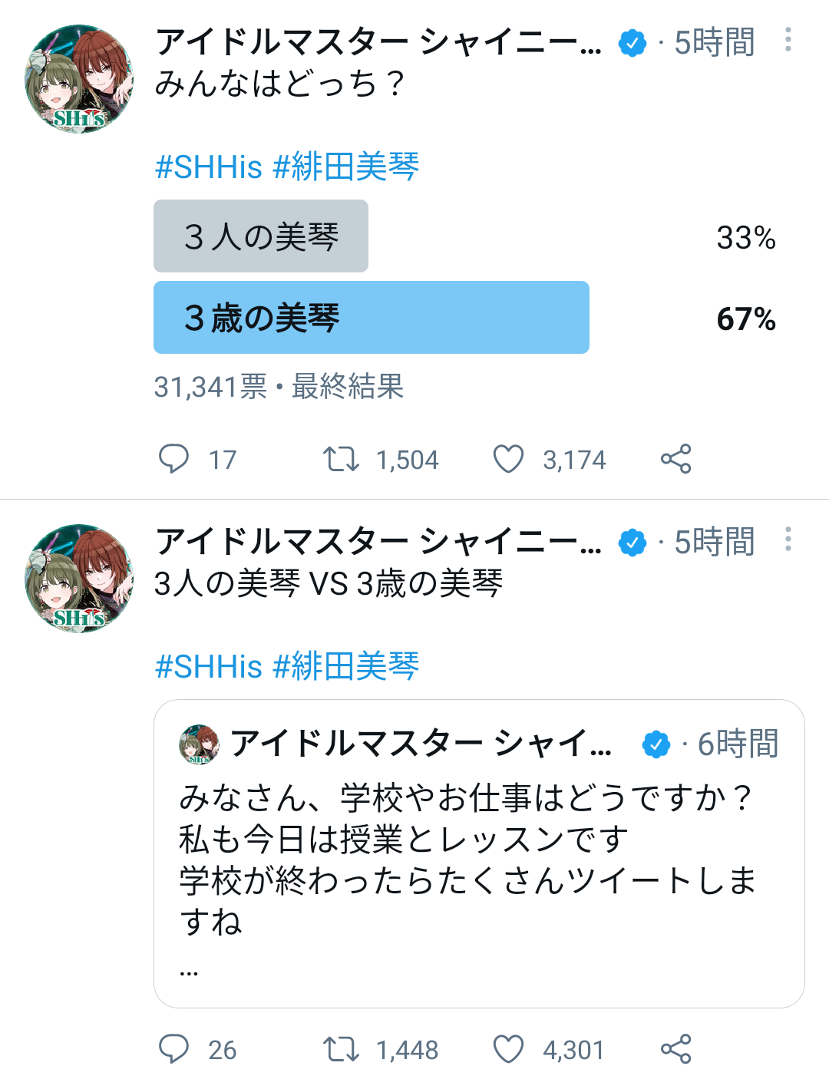The height and width of the screenshot is (1089, 829).
Task: Retweet the tweet with 1,448 retweets
Action: pyautogui.click(x=341, y=1049)
